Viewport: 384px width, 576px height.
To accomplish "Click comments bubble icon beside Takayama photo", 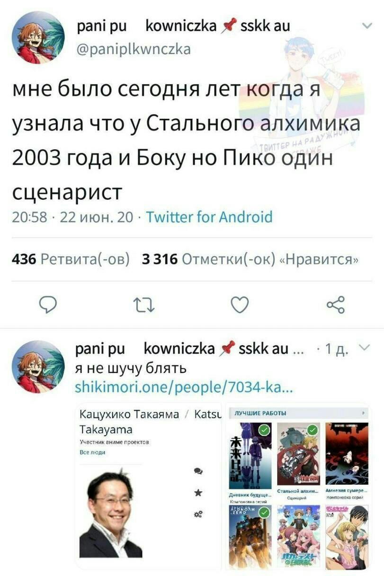I will (x=198, y=471).
